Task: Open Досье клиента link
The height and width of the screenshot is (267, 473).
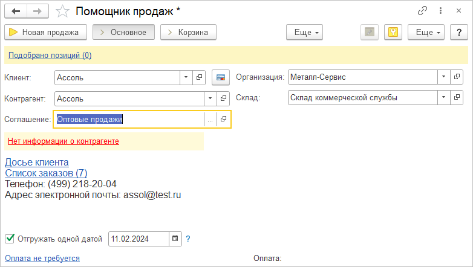Action: [36, 162]
